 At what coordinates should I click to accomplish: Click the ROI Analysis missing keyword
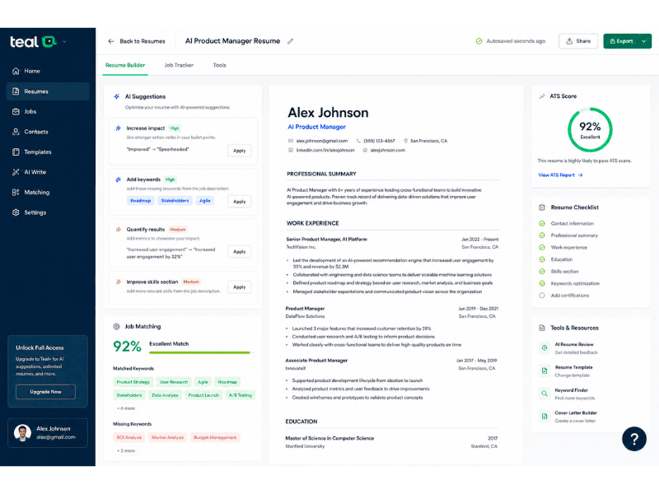129,437
